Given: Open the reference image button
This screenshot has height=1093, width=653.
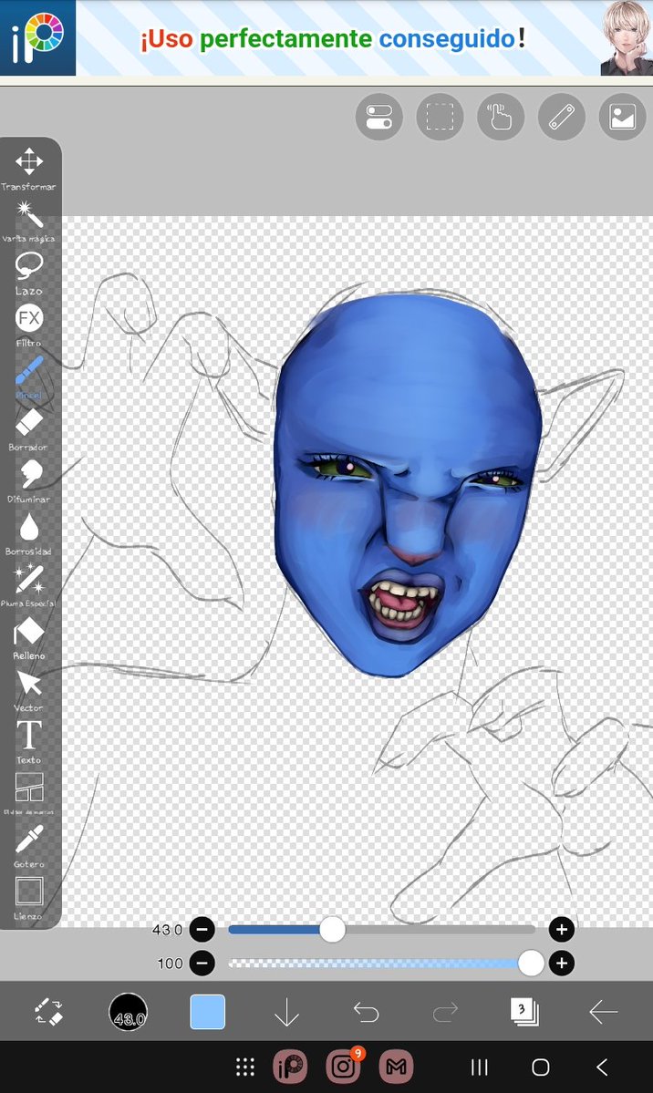Looking at the screenshot, I should (622, 117).
